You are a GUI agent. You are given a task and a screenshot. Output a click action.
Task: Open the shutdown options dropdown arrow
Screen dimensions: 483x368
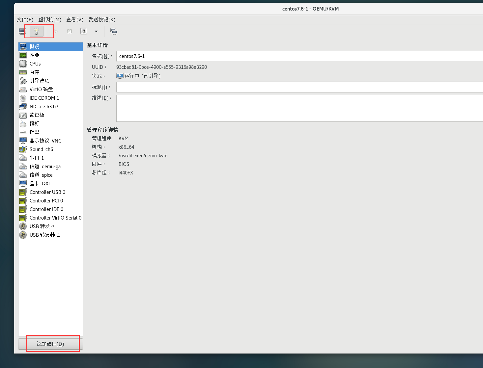tap(96, 31)
